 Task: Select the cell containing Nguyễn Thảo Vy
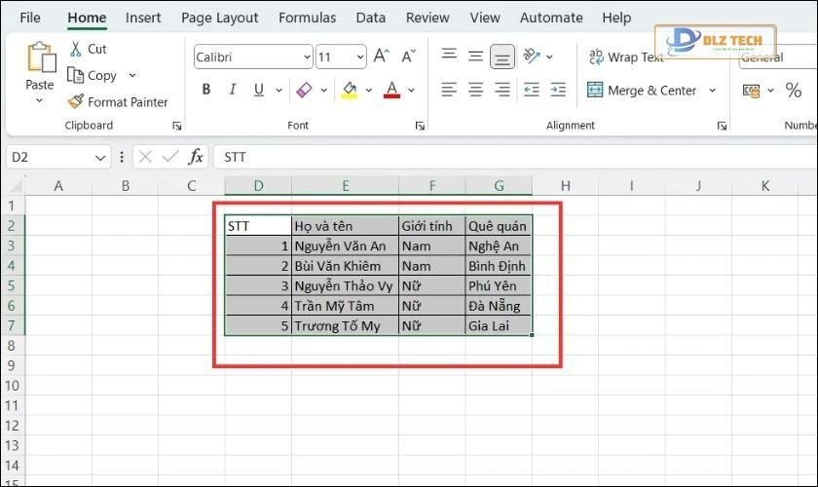pos(344,286)
